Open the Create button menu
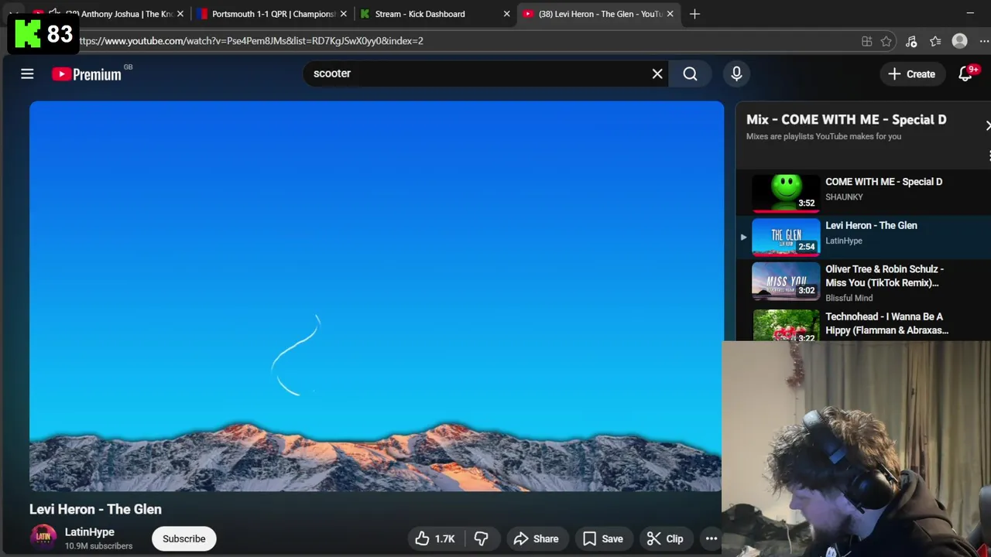The width and height of the screenshot is (991, 557). [x=912, y=73]
